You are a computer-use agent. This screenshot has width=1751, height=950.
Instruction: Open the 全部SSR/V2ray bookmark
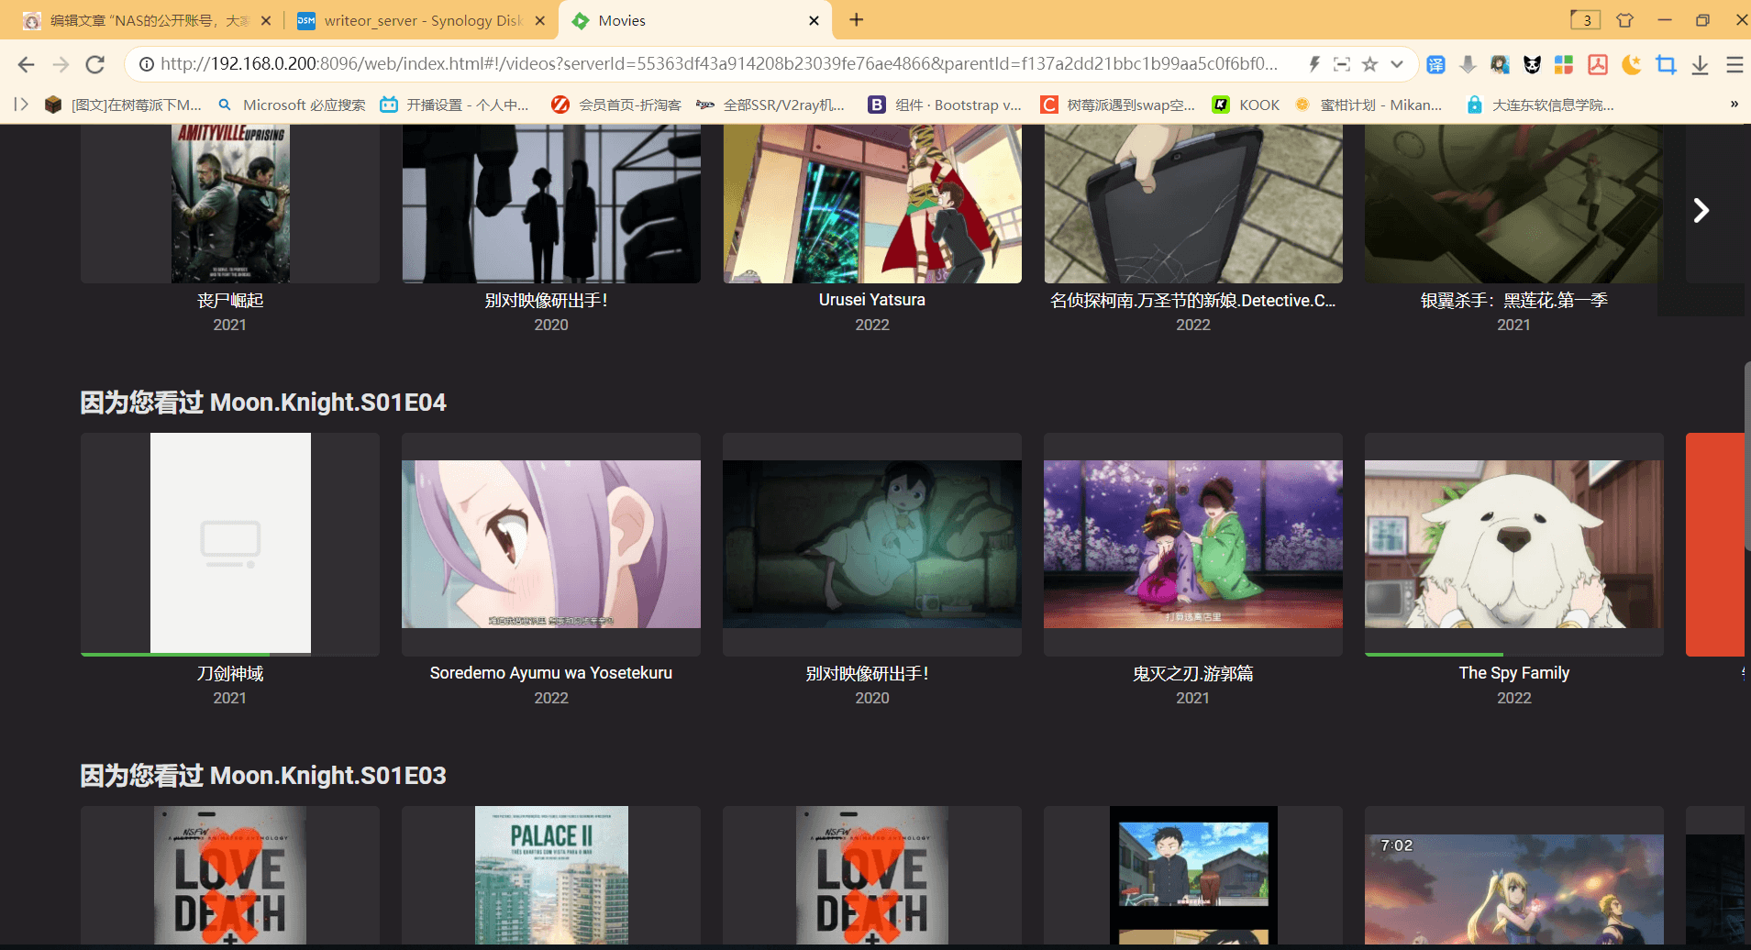tap(770, 105)
